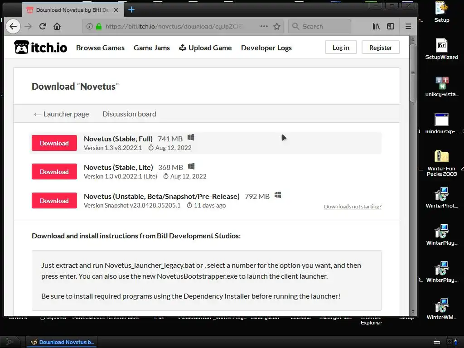Select Winter Fun Packs 2003 archive icon

point(441,163)
